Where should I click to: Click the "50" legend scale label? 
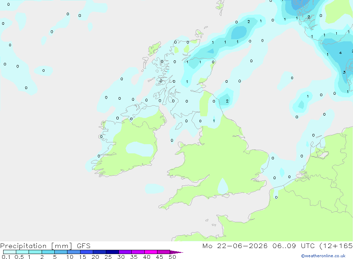(x=172, y=257)
